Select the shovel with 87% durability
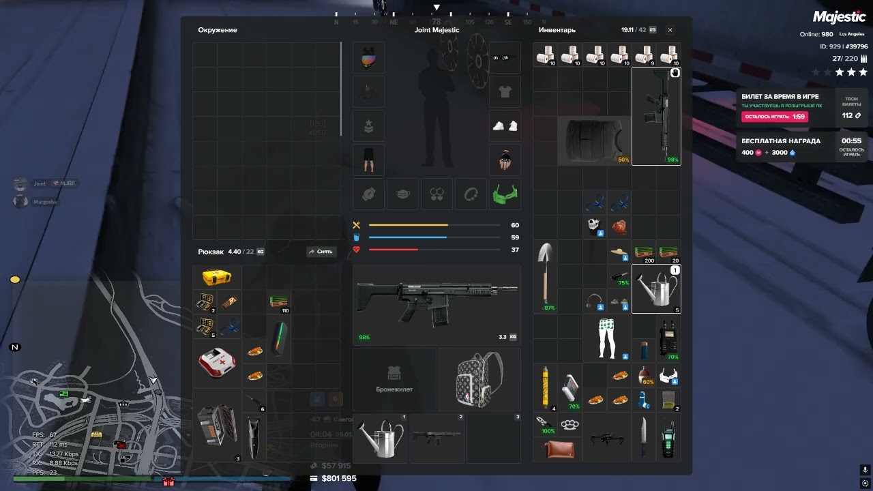The height and width of the screenshot is (491, 873). coord(545,276)
